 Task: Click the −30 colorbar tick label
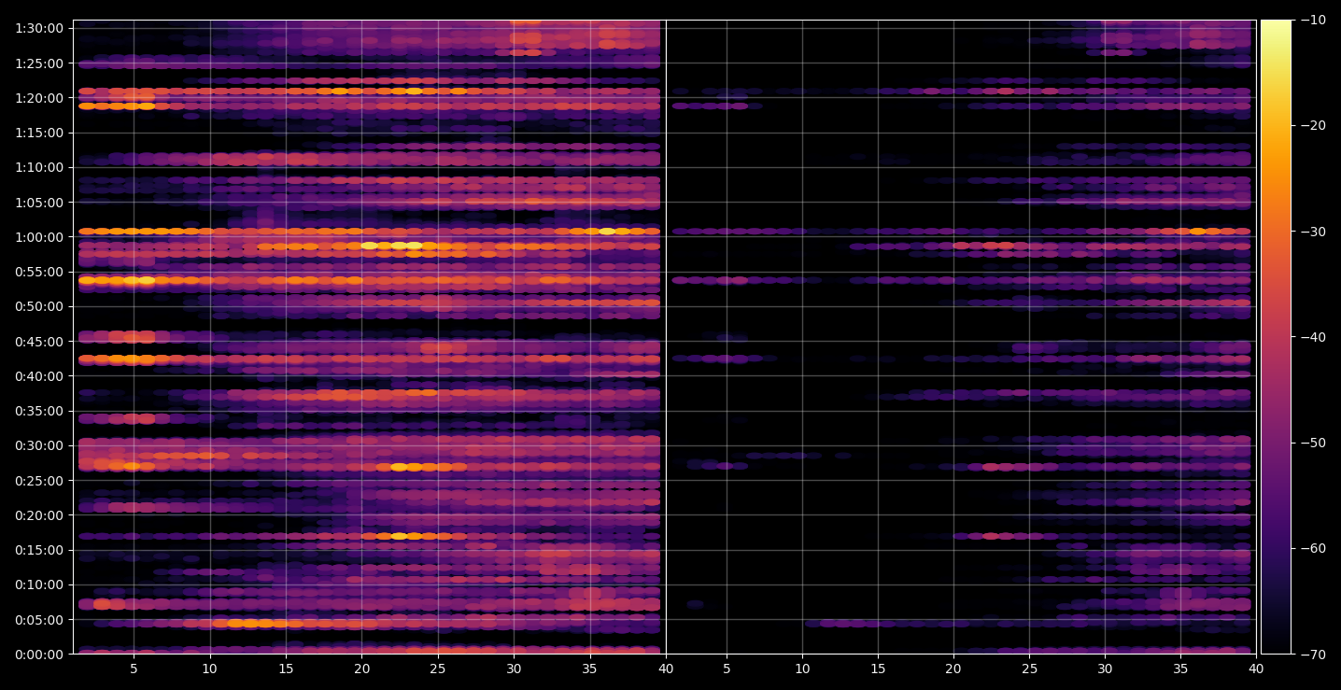click(1313, 232)
